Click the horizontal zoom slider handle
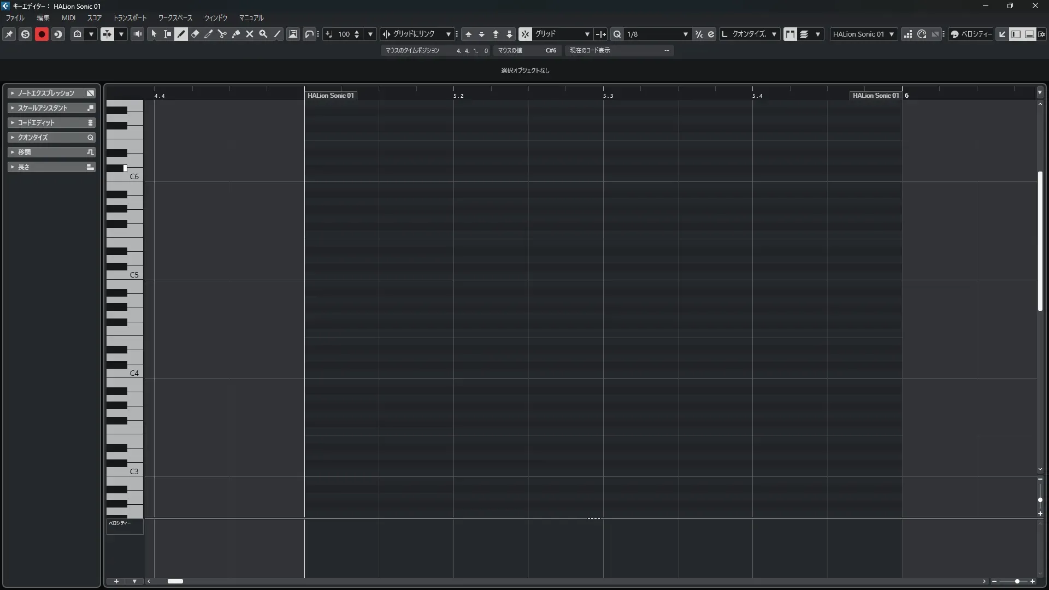 [1017, 581]
